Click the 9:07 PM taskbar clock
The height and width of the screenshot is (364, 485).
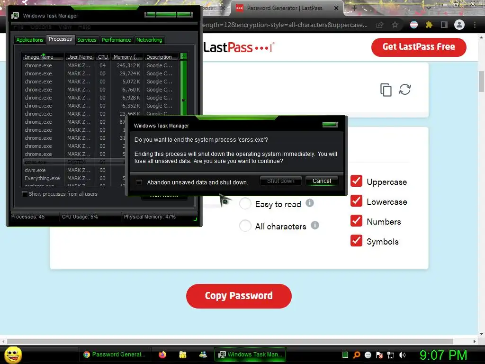tap(443, 355)
